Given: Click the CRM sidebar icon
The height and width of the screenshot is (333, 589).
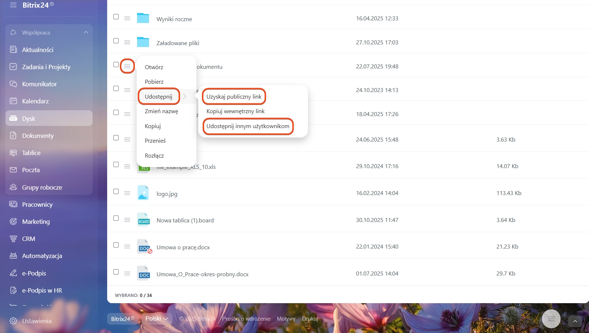Looking at the screenshot, I should click(13, 239).
